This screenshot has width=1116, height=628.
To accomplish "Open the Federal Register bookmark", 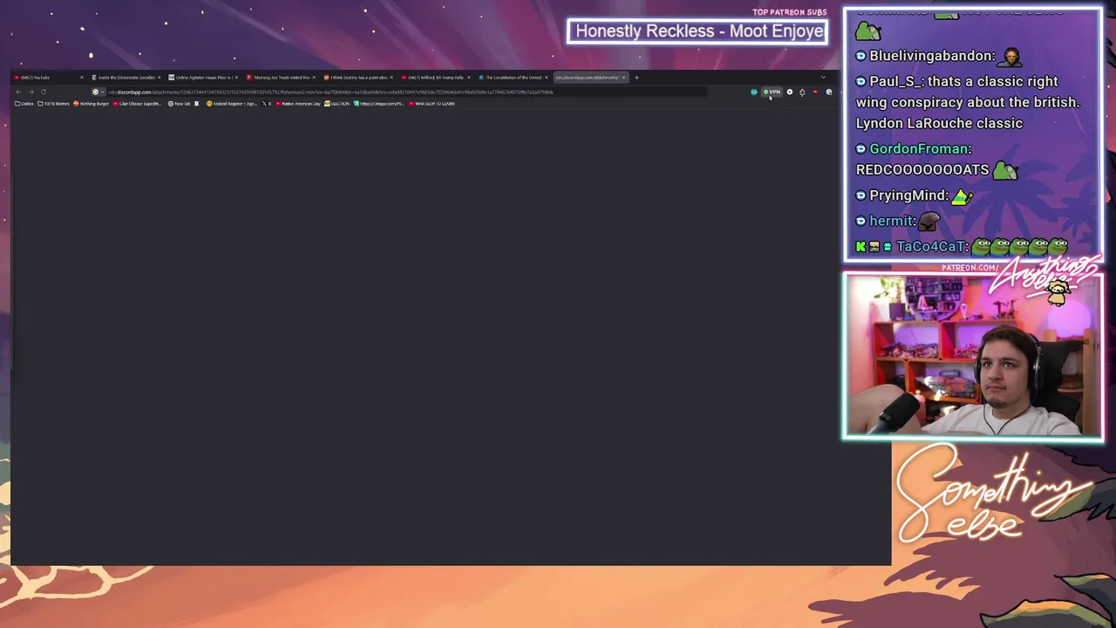I will pyautogui.click(x=232, y=104).
